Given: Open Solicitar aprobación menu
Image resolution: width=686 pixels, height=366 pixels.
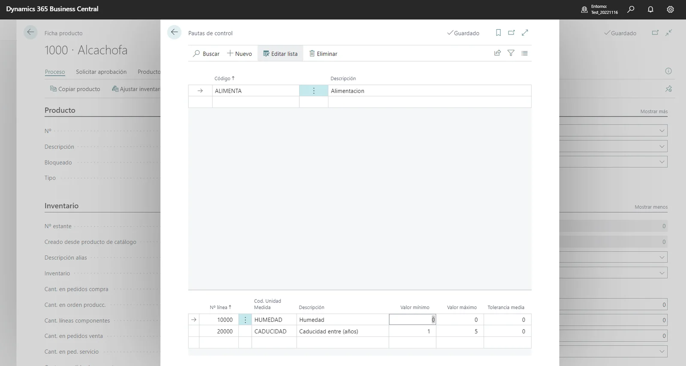Looking at the screenshot, I should click(101, 72).
